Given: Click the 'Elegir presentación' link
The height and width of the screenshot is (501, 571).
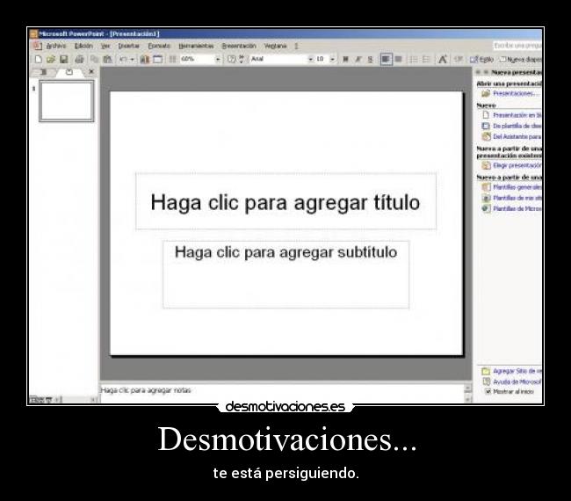Looking at the screenshot, I should 517,165.
